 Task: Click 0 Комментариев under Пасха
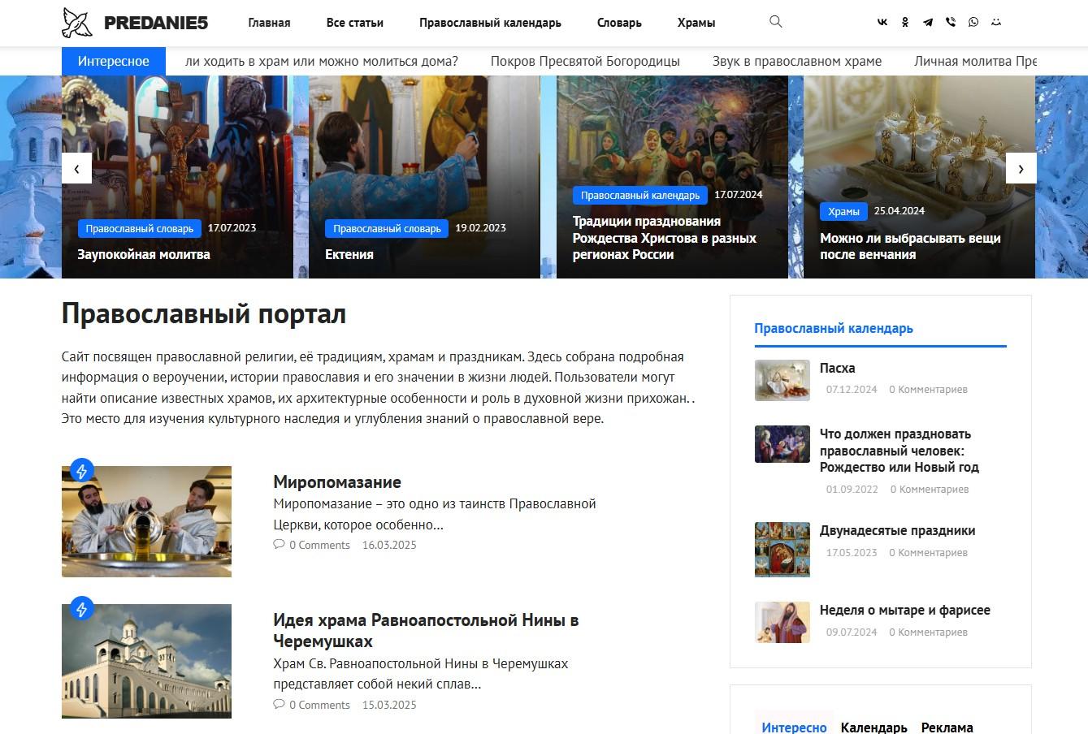(928, 390)
